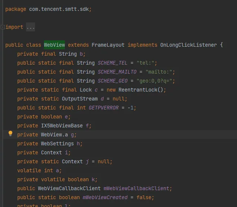Click the "tel:" string literal

(145, 63)
